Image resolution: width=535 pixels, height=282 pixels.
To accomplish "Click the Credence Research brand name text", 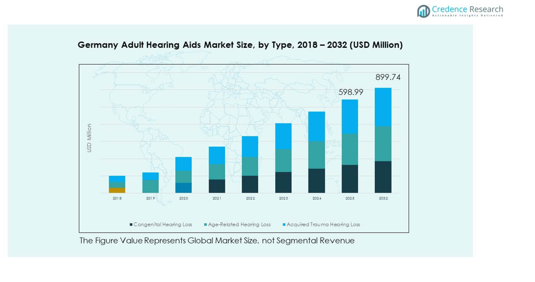I will (x=467, y=9).
